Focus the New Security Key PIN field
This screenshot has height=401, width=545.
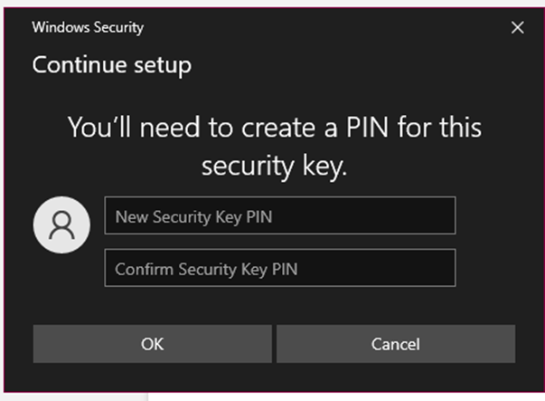(x=280, y=215)
